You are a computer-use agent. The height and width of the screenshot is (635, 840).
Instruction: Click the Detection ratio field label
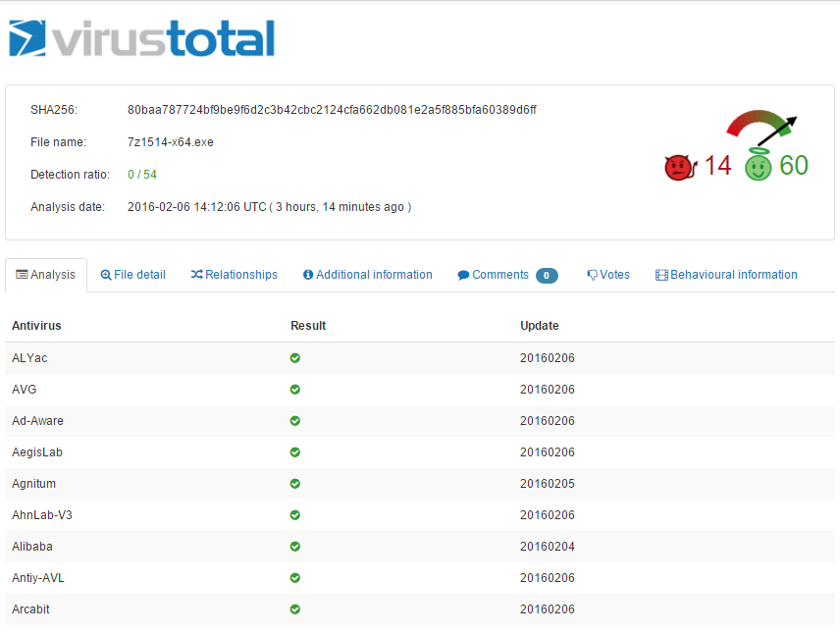click(71, 175)
